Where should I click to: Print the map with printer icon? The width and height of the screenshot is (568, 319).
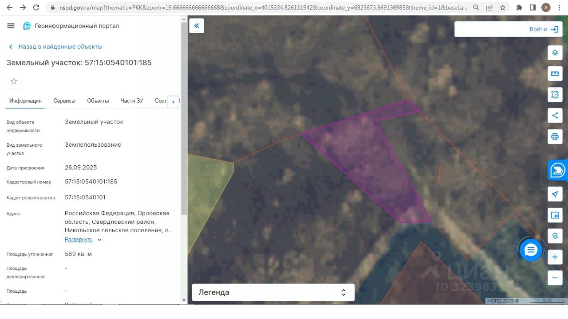(555, 136)
